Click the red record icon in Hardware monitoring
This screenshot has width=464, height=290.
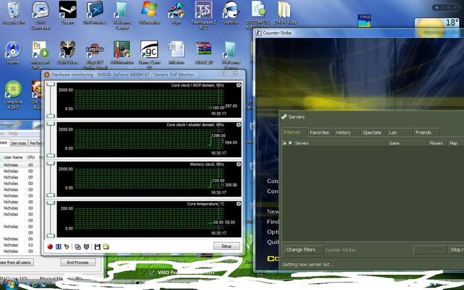coord(50,246)
